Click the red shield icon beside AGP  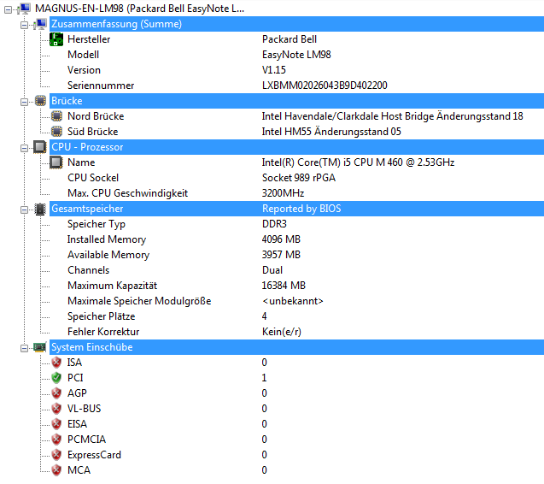pos(56,393)
